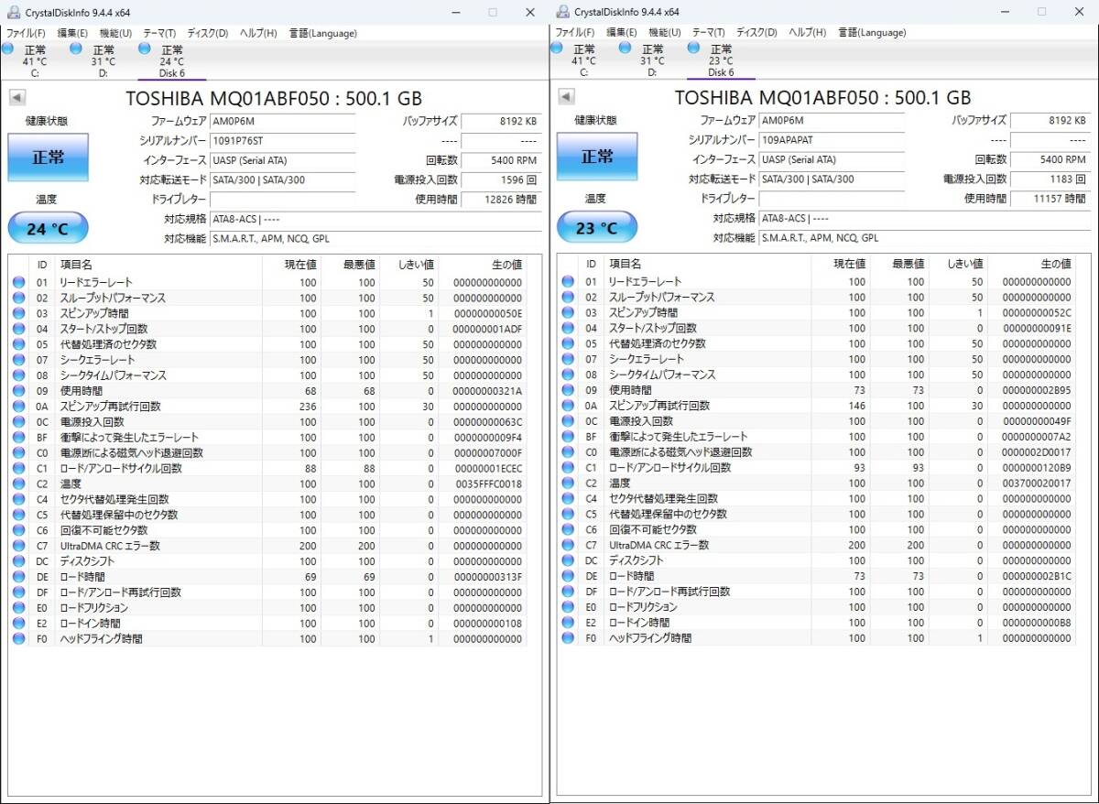Click status orb of row E2 in right window
The height and width of the screenshot is (804, 1099).
(569, 622)
